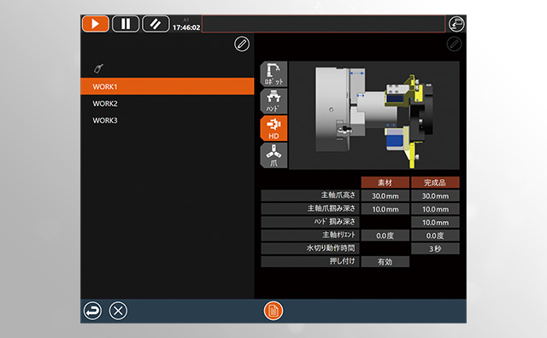This screenshot has width=547, height=338.
Task: Start the program with the play button
Action: coord(95,24)
